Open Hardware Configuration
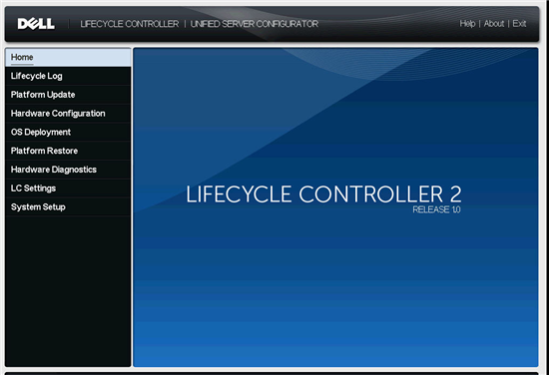This screenshot has width=549, height=375. click(68, 114)
